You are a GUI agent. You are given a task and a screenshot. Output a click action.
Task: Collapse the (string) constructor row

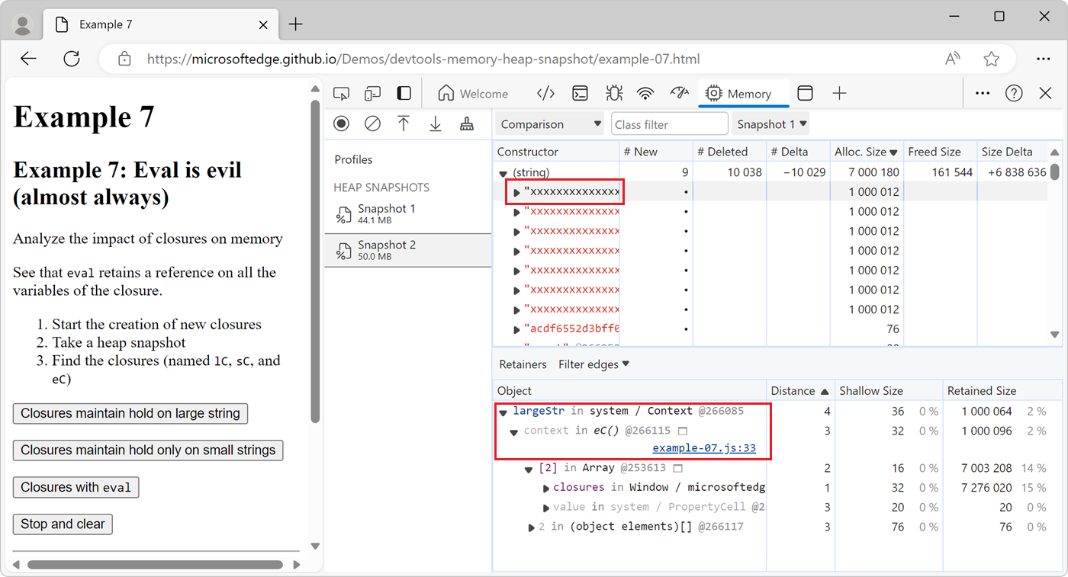503,173
